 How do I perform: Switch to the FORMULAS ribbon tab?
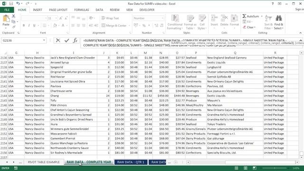coord(81,9)
